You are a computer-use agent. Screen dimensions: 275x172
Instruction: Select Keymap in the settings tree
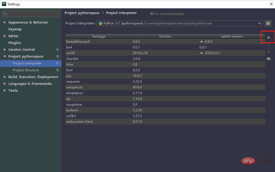coord(15,29)
